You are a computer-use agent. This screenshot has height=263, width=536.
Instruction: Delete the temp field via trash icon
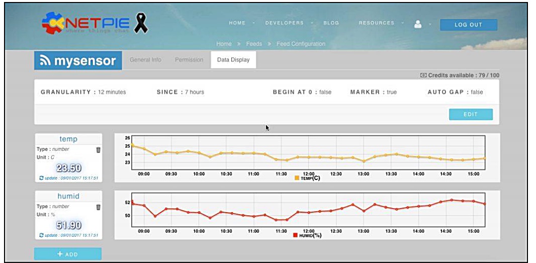click(x=98, y=150)
